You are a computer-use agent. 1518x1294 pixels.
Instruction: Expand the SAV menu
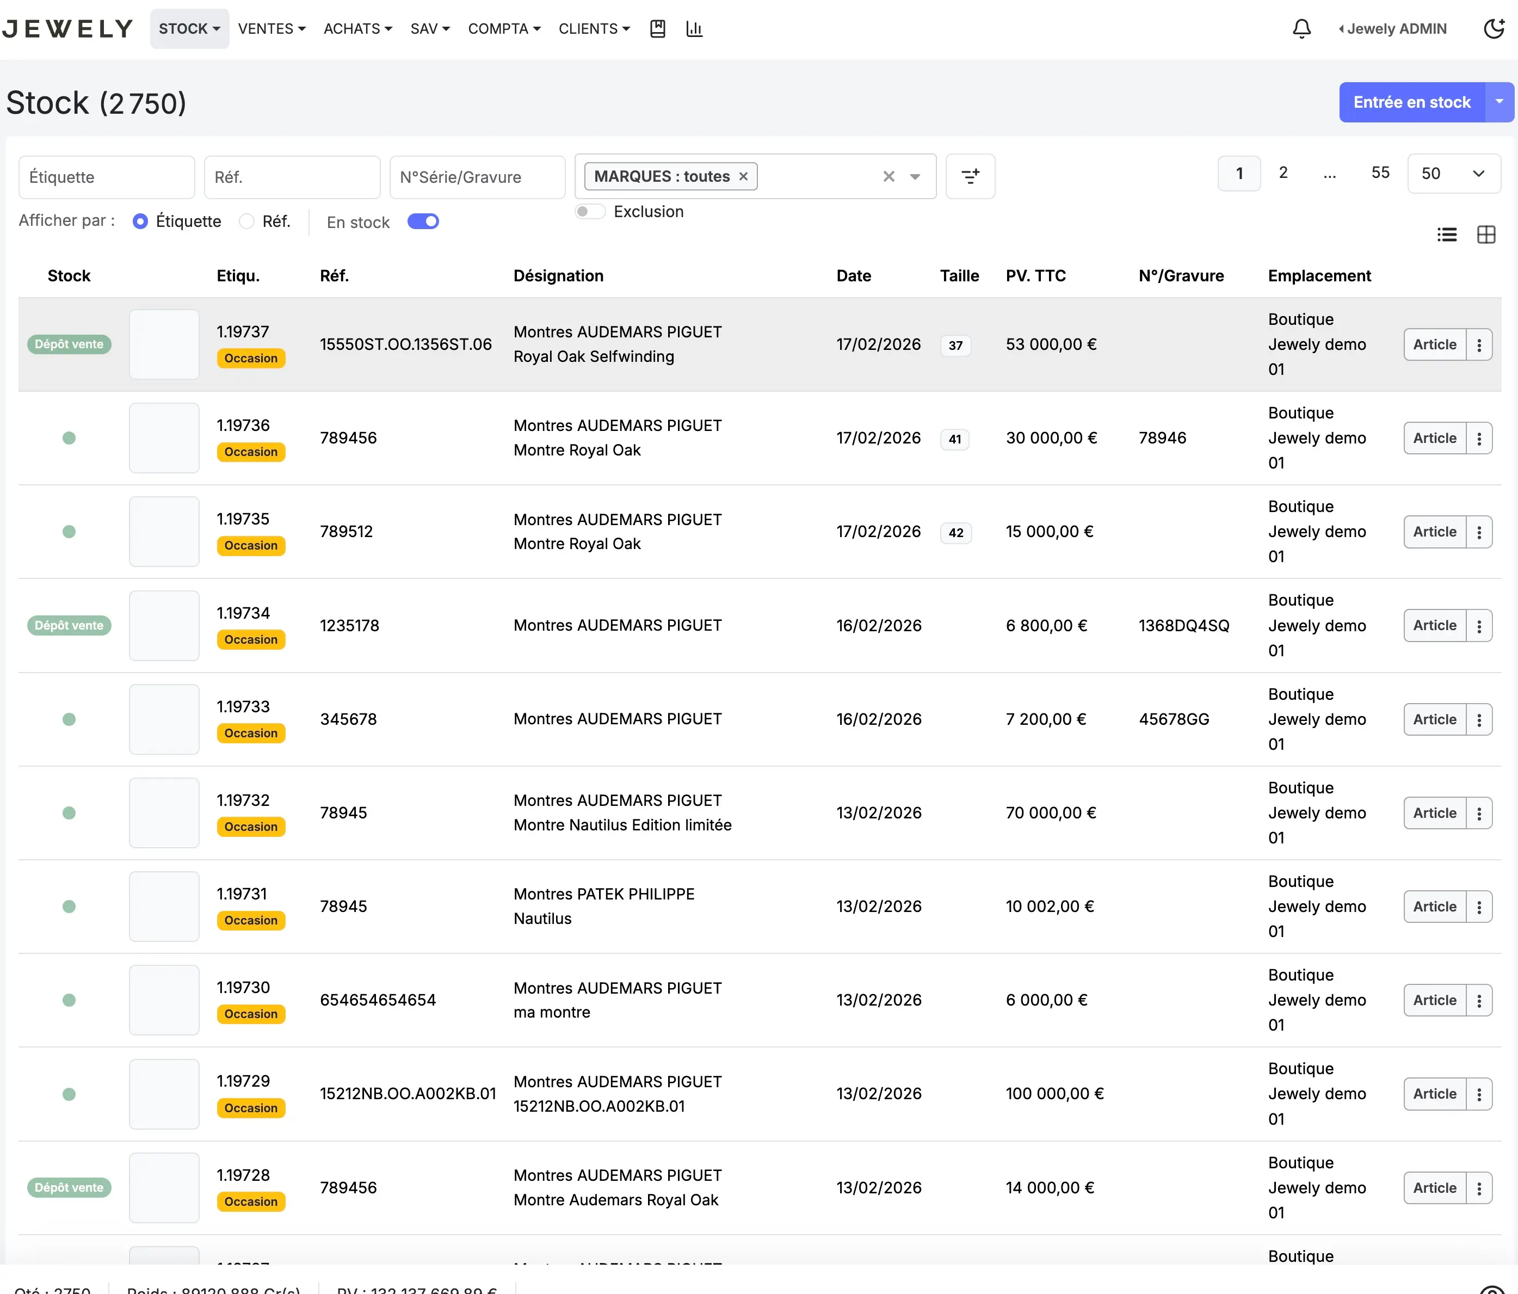click(430, 29)
